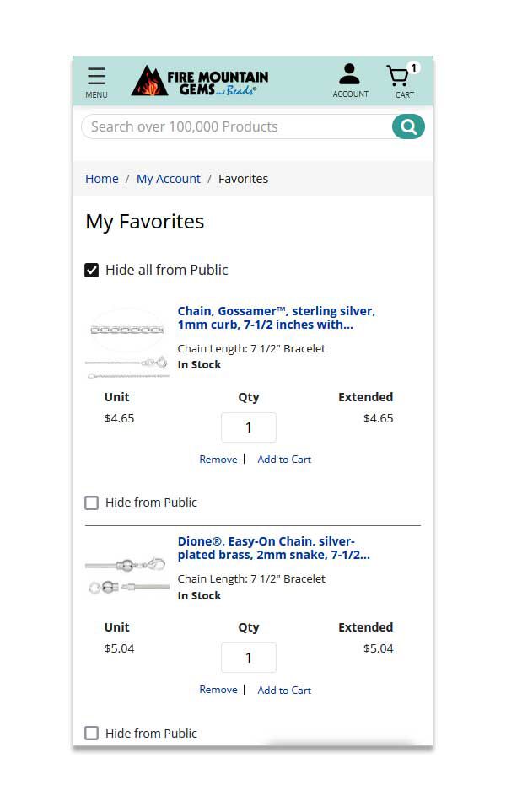506x801 pixels.
Task: Remove the Gossamer chain from favorites
Action: tap(218, 460)
